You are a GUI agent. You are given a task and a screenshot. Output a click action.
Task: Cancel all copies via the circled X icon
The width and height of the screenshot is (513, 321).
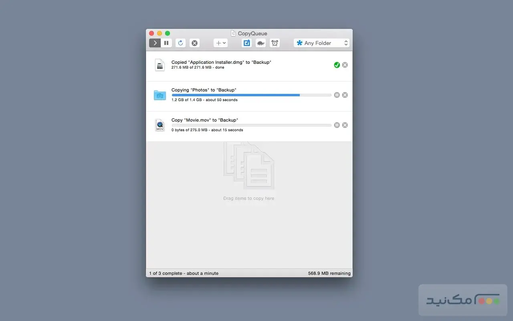click(194, 43)
